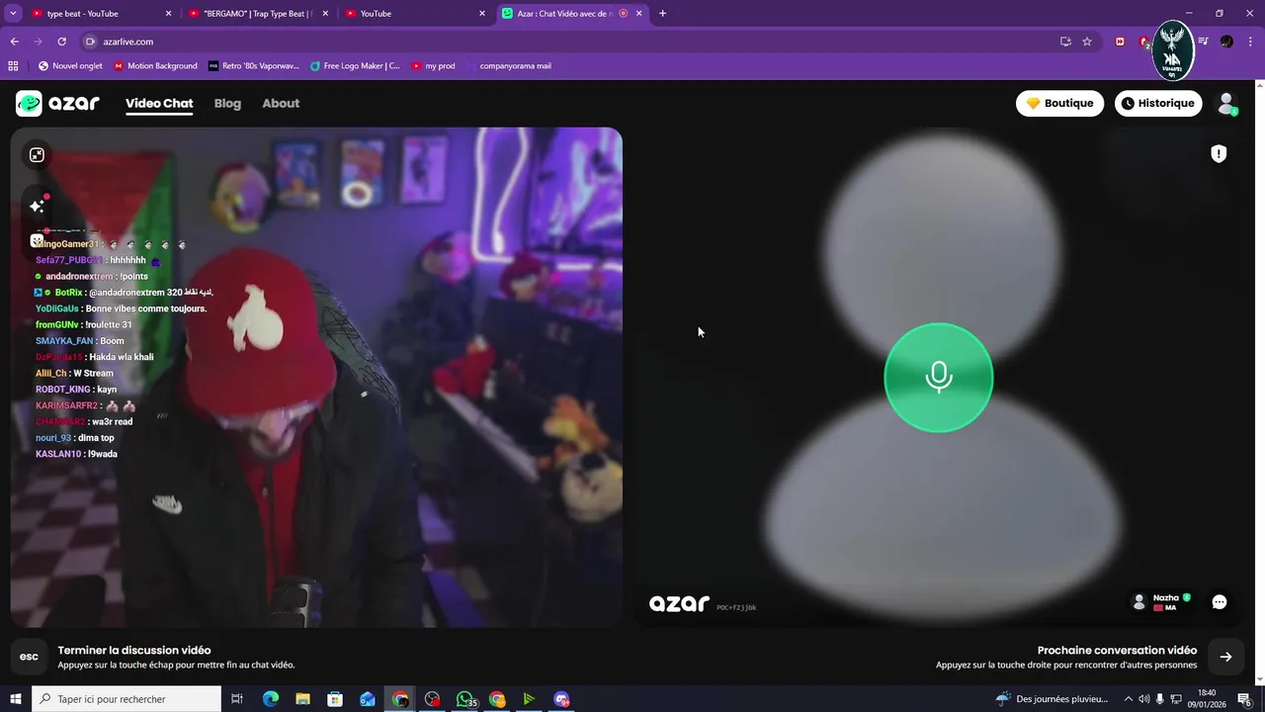Click chat message 'dima top'

pos(96,438)
